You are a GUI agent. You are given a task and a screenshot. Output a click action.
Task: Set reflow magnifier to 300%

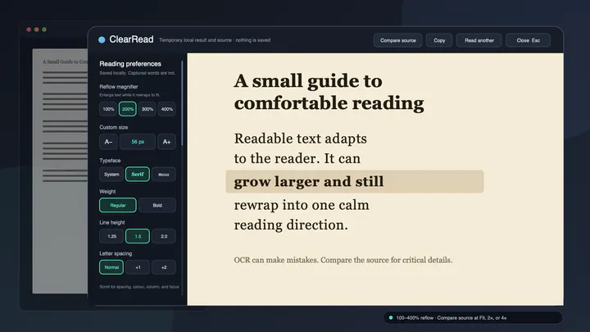[147, 109]
